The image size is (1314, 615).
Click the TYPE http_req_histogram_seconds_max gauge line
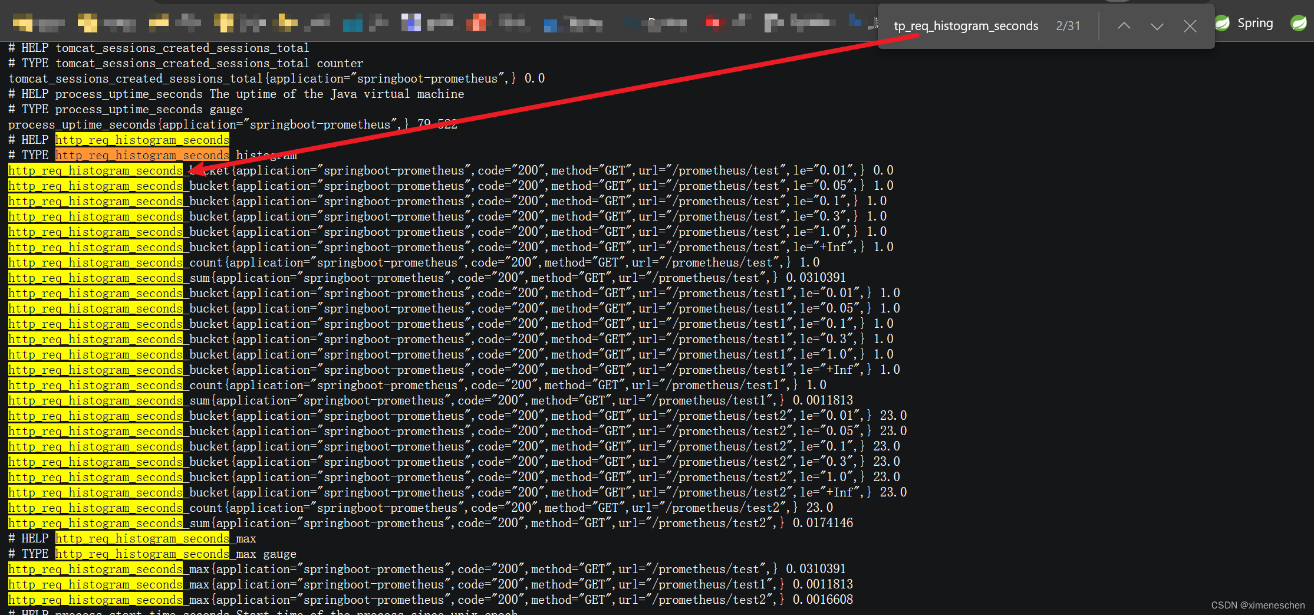[x=152, y=554]
